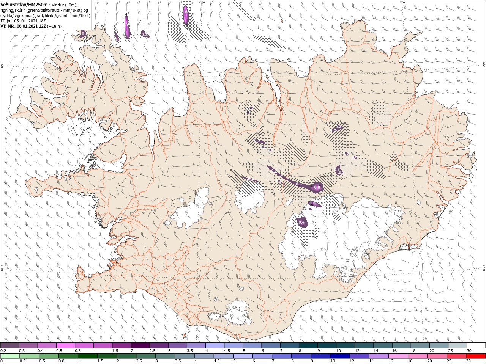Click the darkest purple swatch labeled 2, upper row
The image size is (486, 364).
140,345
